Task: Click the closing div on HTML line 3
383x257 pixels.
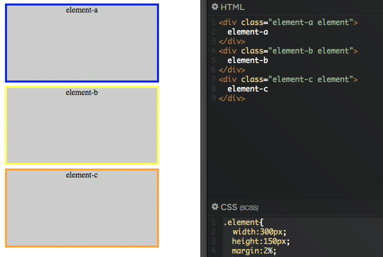Action: 232,41
